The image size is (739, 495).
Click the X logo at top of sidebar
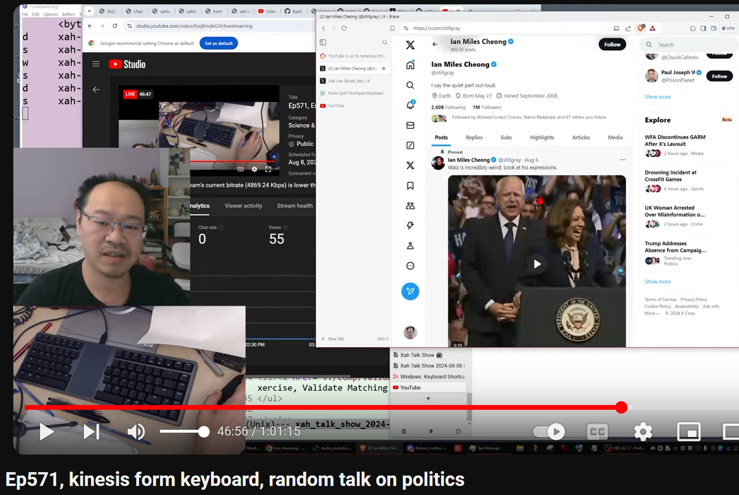coord(410,45)
